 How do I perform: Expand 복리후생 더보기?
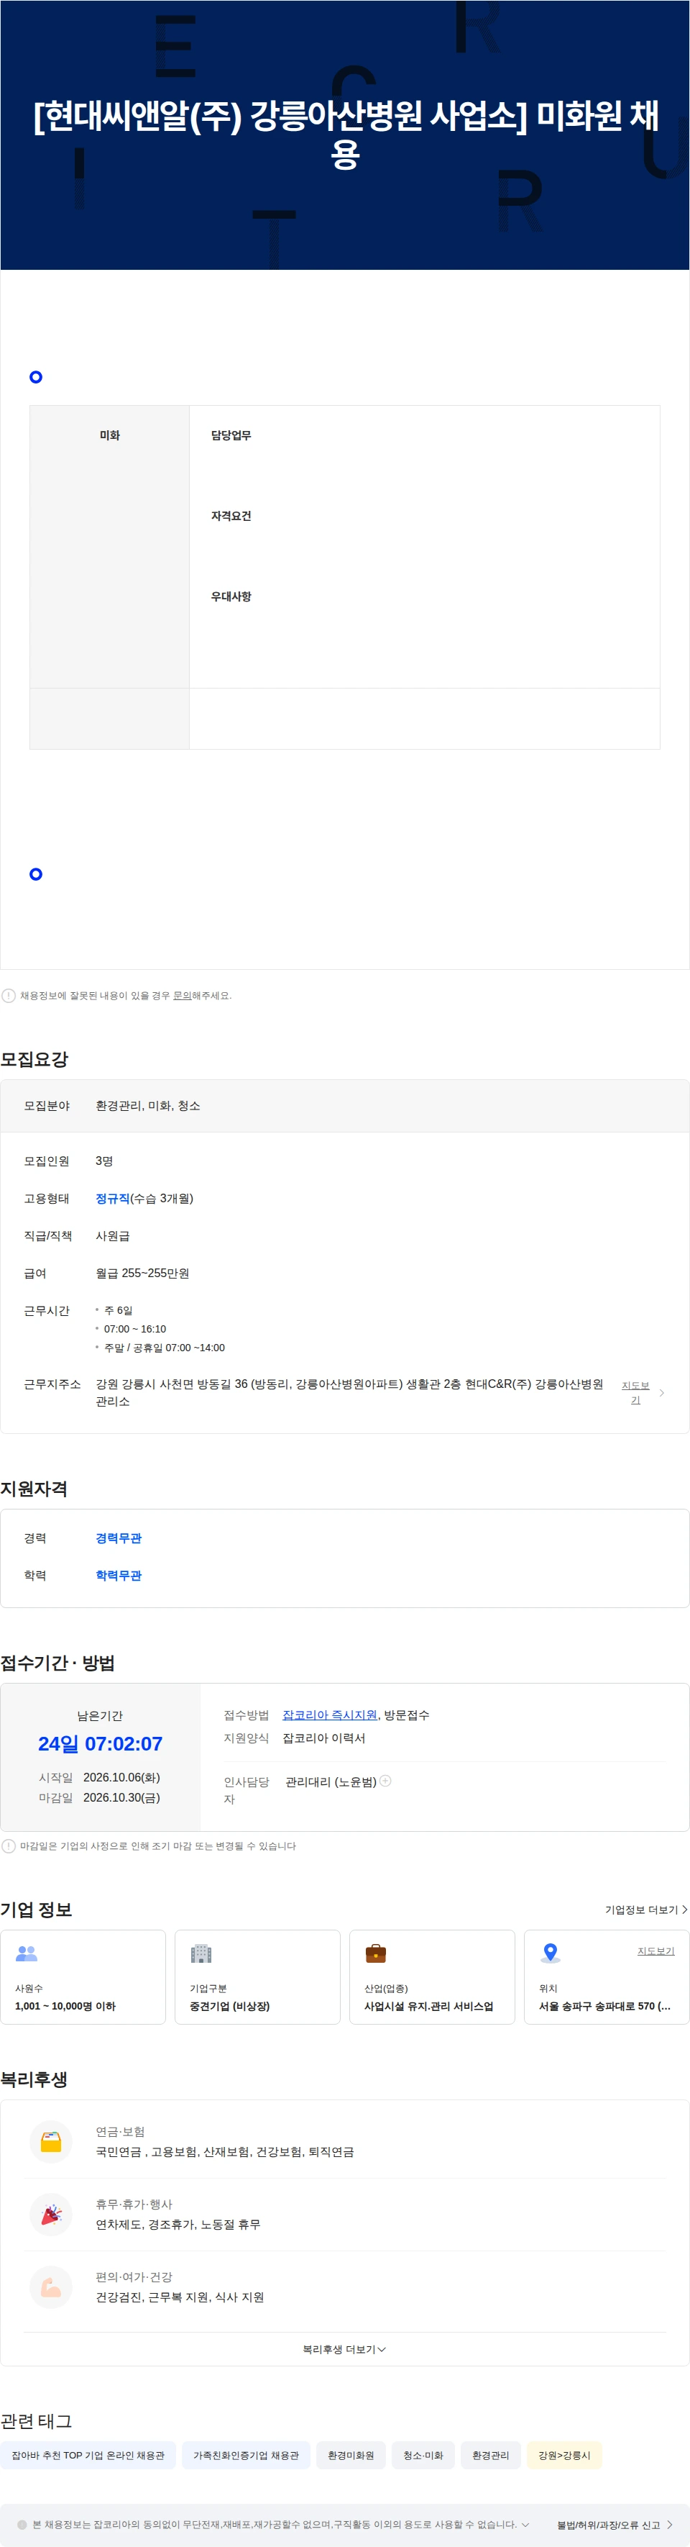(x=344, y=2349)
